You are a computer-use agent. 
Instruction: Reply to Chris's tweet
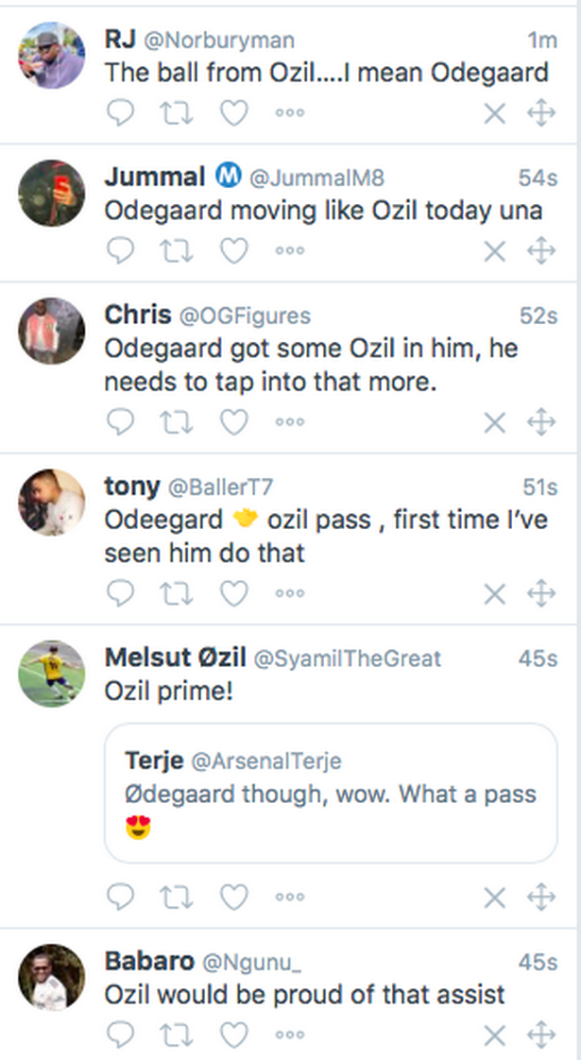[120, 422]
